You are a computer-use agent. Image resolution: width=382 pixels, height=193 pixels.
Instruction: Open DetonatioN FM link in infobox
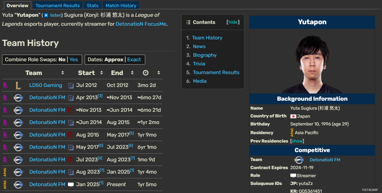[325, 160]
